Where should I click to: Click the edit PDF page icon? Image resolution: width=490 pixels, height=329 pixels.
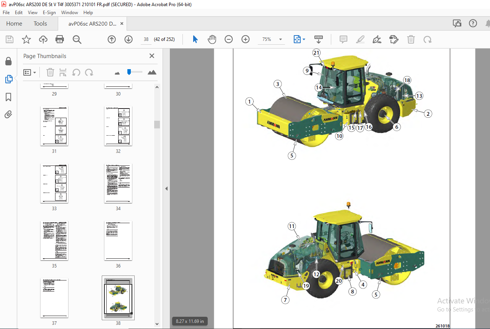coord(394,39)
